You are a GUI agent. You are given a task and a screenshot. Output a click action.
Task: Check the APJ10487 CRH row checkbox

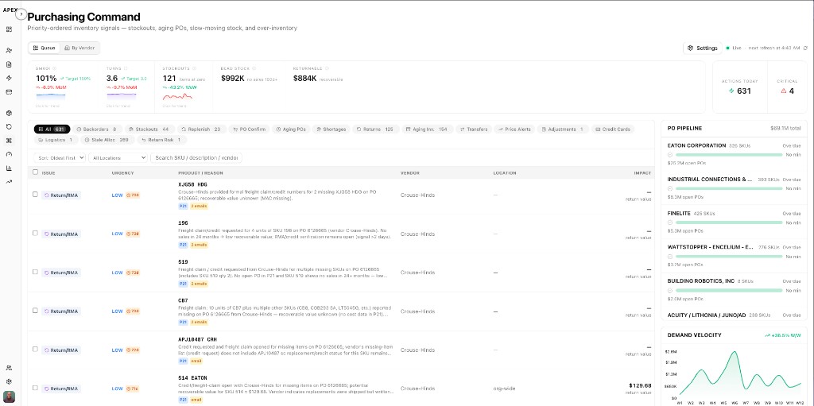[x=35, y=349]
